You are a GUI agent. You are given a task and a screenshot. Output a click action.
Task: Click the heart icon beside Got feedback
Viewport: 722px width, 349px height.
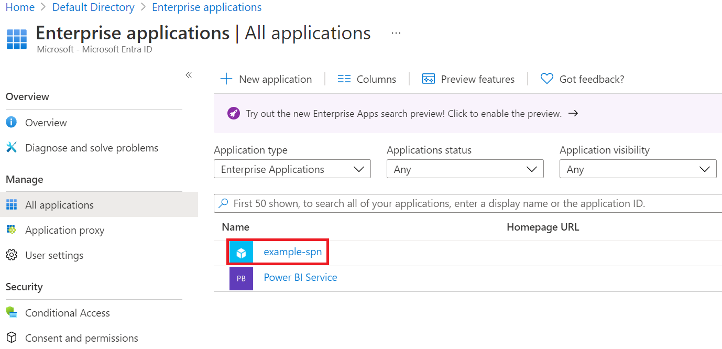click(547, 79)
